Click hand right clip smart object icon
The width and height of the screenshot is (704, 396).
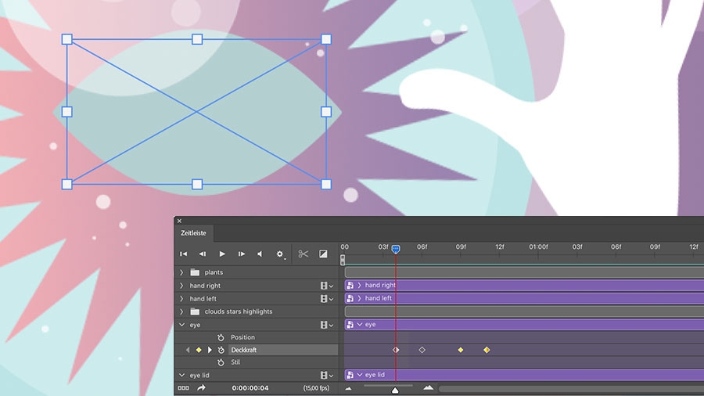point(350,285)
